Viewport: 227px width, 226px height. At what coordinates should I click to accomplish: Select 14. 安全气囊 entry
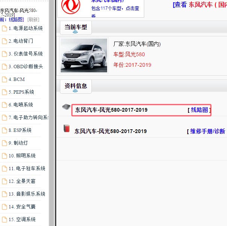(x=22, y=207)
